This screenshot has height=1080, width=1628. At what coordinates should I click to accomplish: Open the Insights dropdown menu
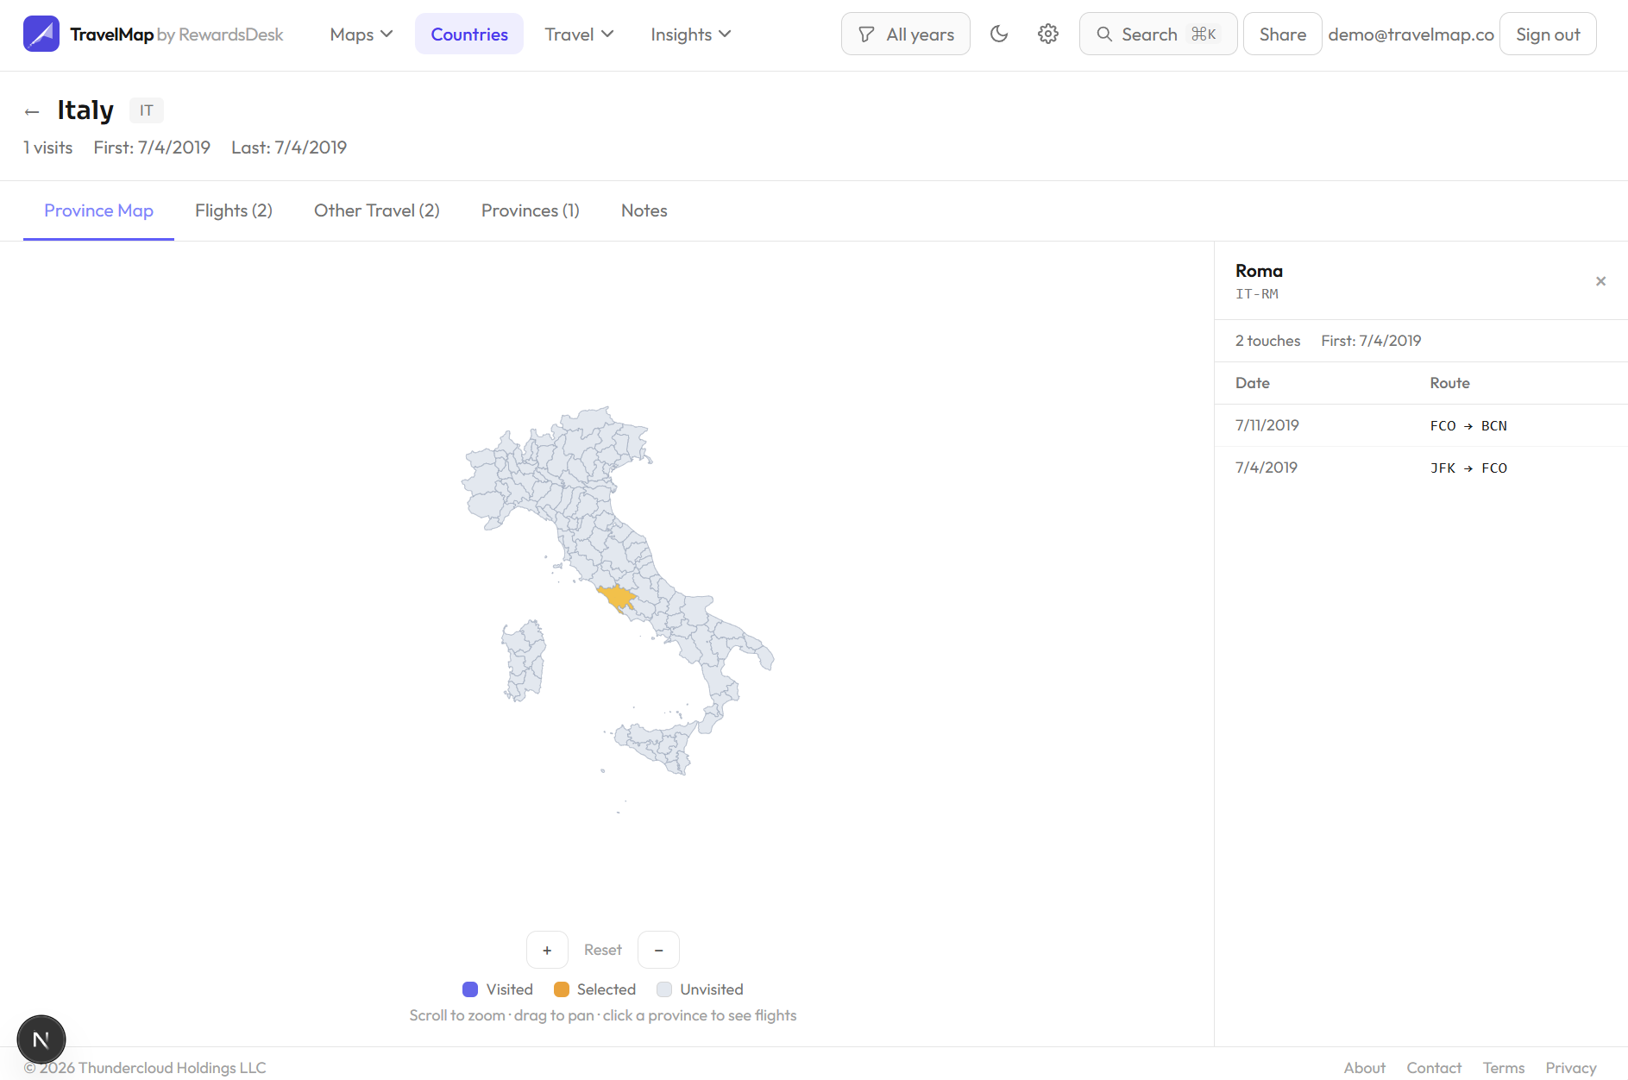690,35
